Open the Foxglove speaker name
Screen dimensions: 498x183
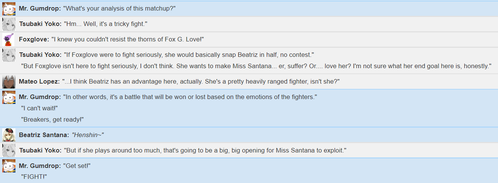[34, 40]
